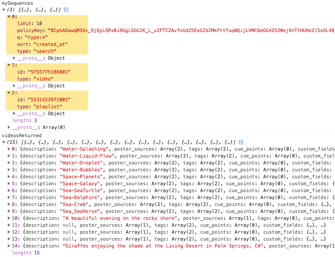Screen dimensions: 335x257
Task: Expand the Sea-Dolphins video entry
Action: [9, 197]
